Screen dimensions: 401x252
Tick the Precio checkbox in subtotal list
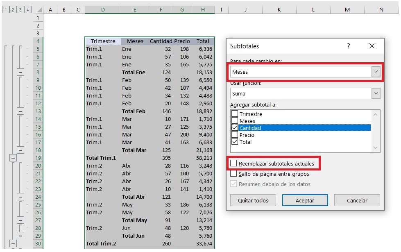tap(235, 135)
